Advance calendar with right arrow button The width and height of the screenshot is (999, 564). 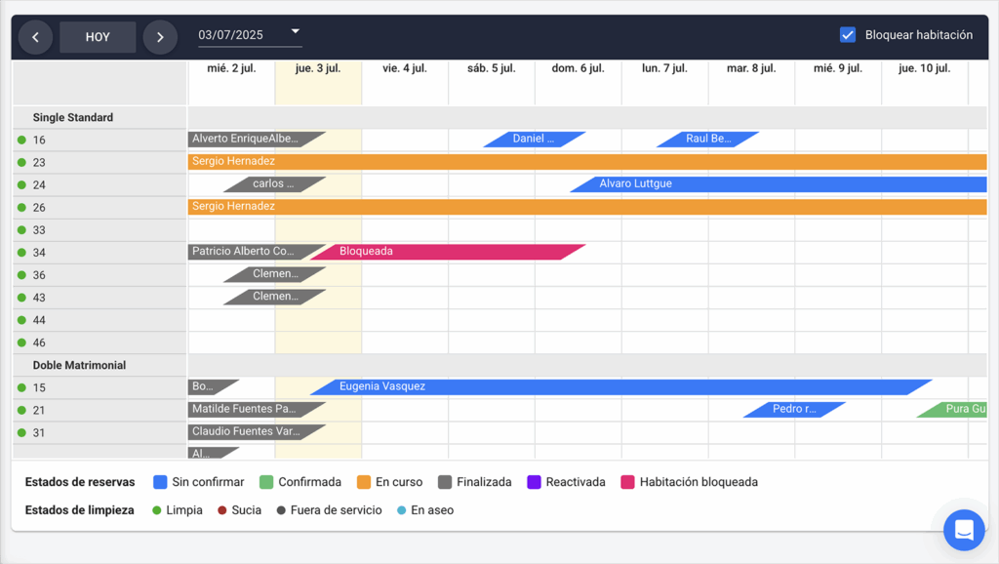[x=160, y=37]
